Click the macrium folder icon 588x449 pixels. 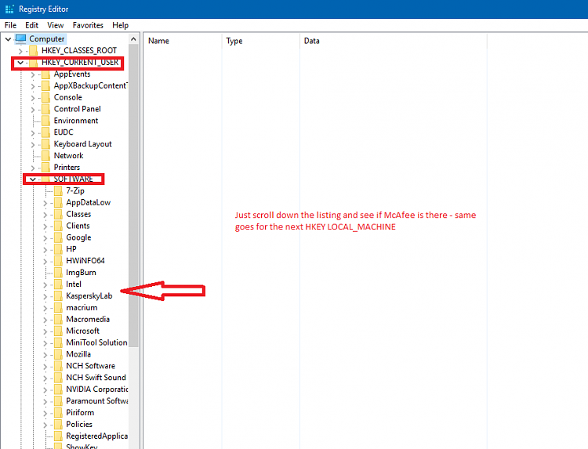[58, 307]
